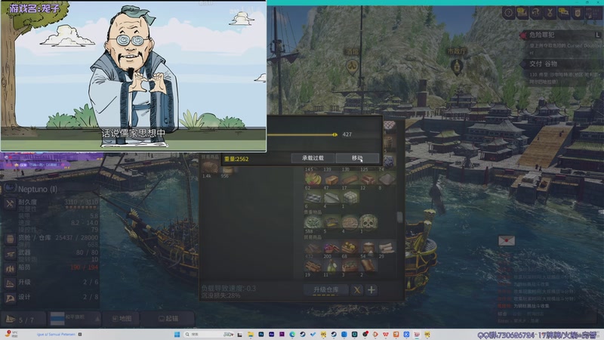Open the medal icon in top toolbar
The image size is (604, 340).
550,13
